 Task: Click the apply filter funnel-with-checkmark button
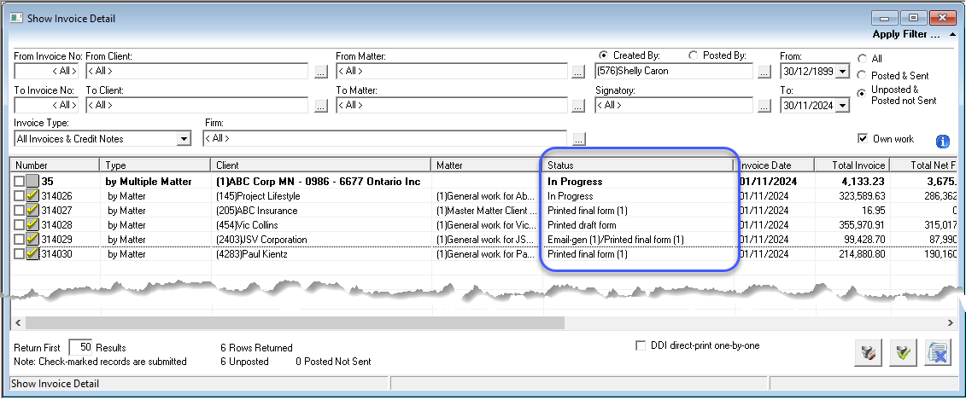tap(905, 353)
